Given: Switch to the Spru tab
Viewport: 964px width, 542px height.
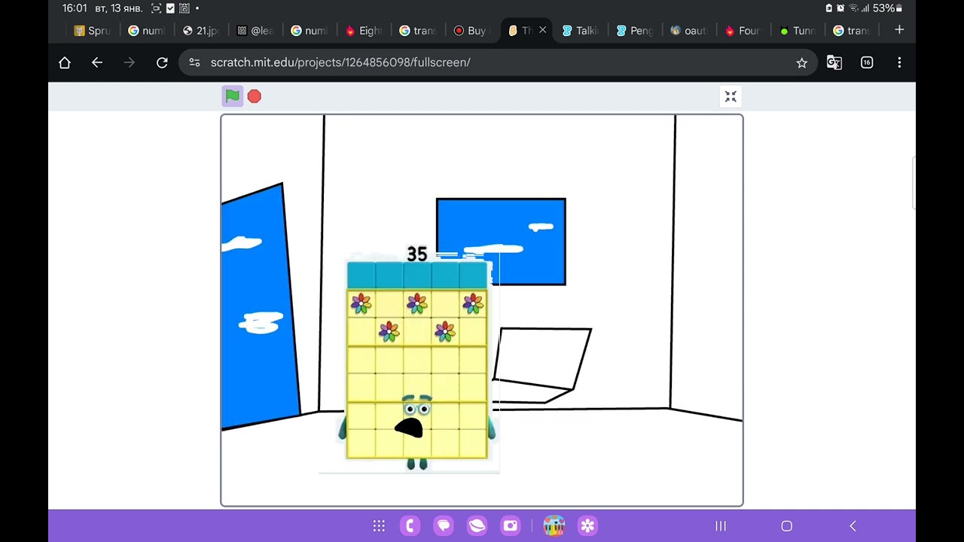Looking at the screenshot, I should coord(93,31).
